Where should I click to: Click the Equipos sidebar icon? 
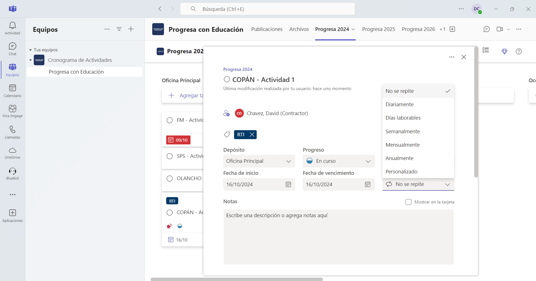[13, 70]
